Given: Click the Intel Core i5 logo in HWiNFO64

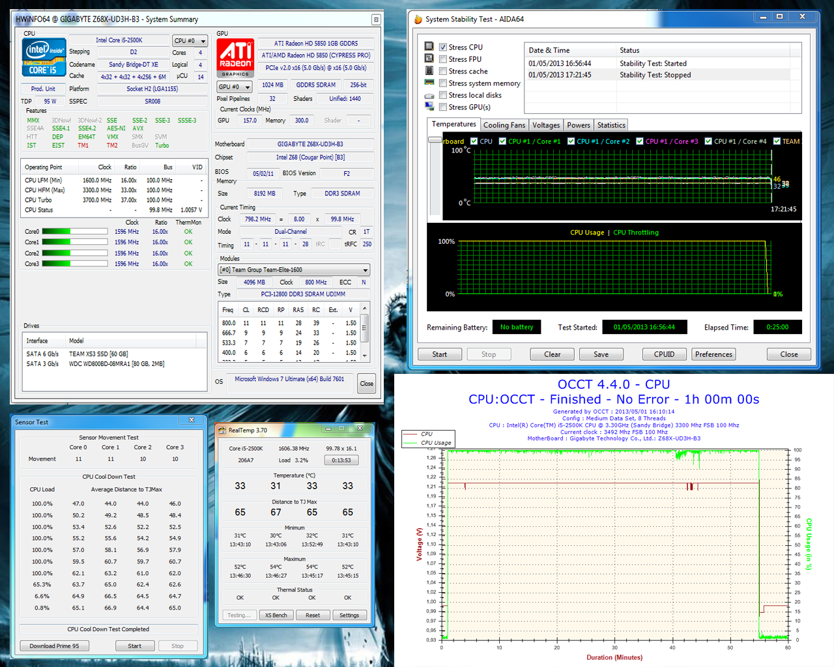Looking at the screenshot, I should (x=44, y=58).
